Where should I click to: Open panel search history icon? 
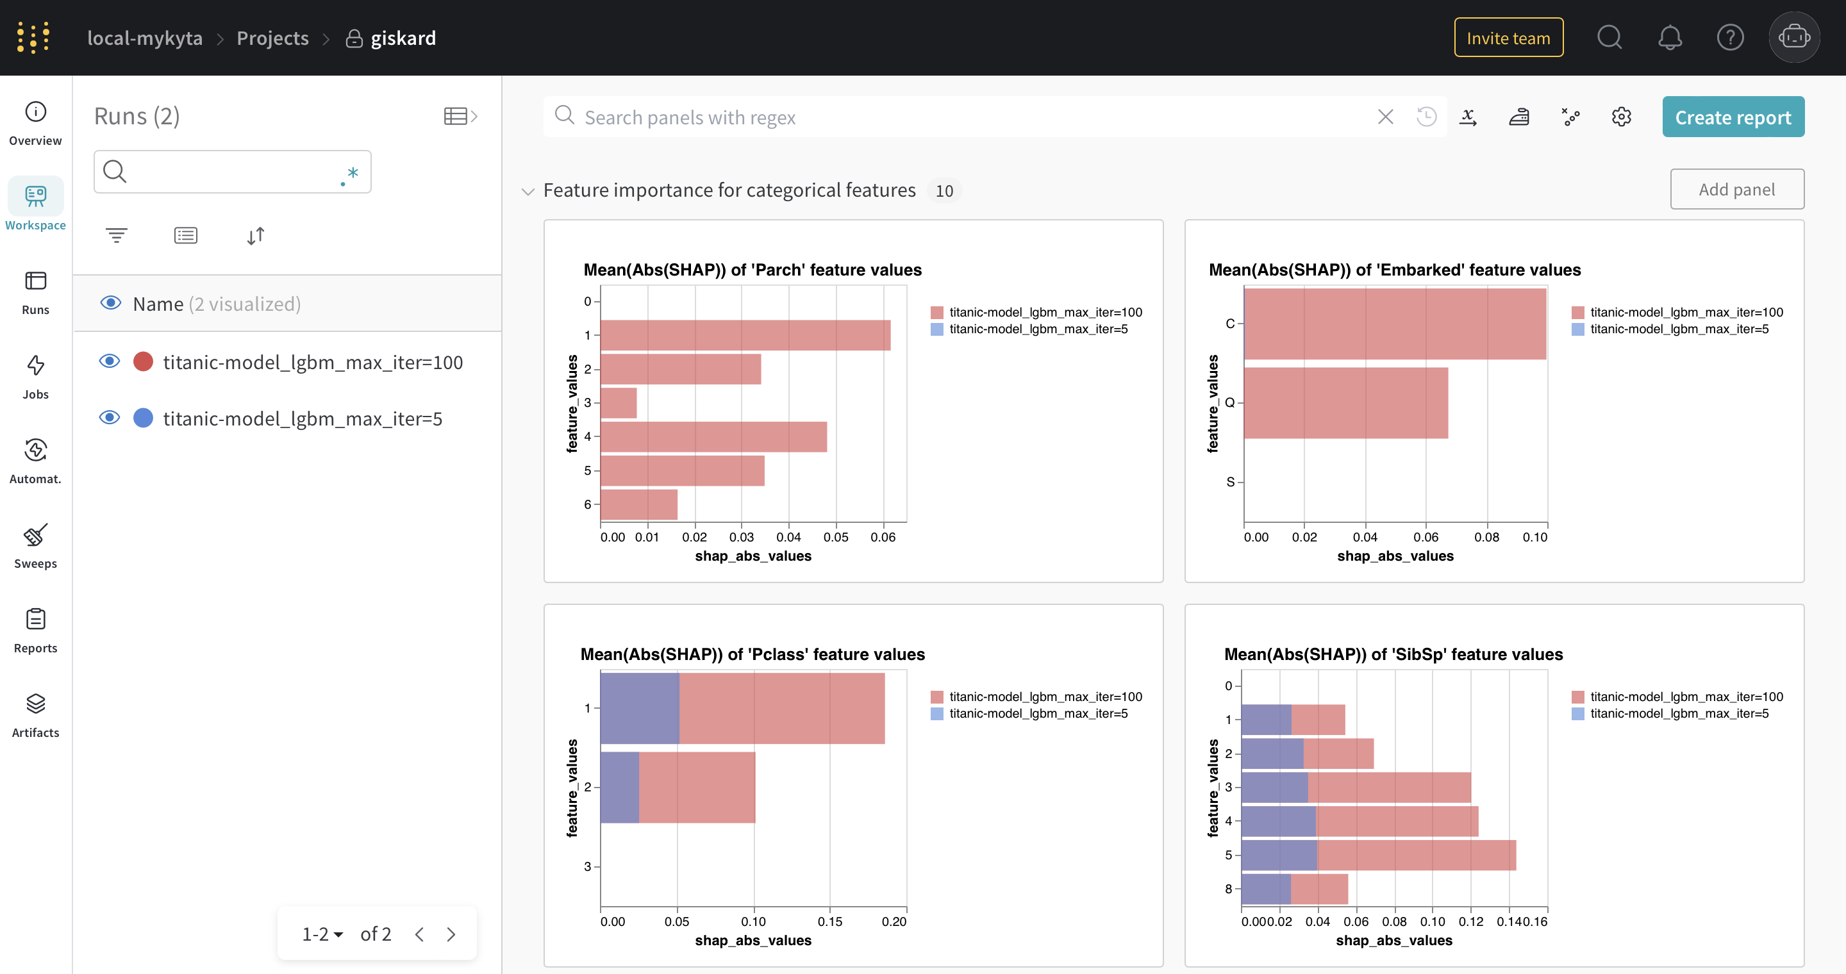tap(1426, 117)
